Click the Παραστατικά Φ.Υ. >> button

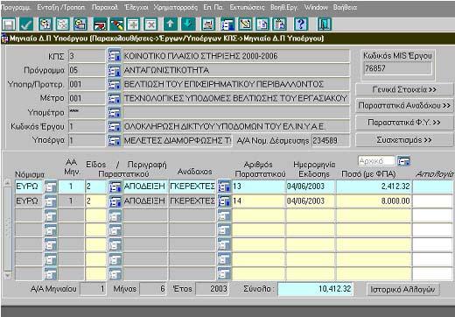click(404, 123)
